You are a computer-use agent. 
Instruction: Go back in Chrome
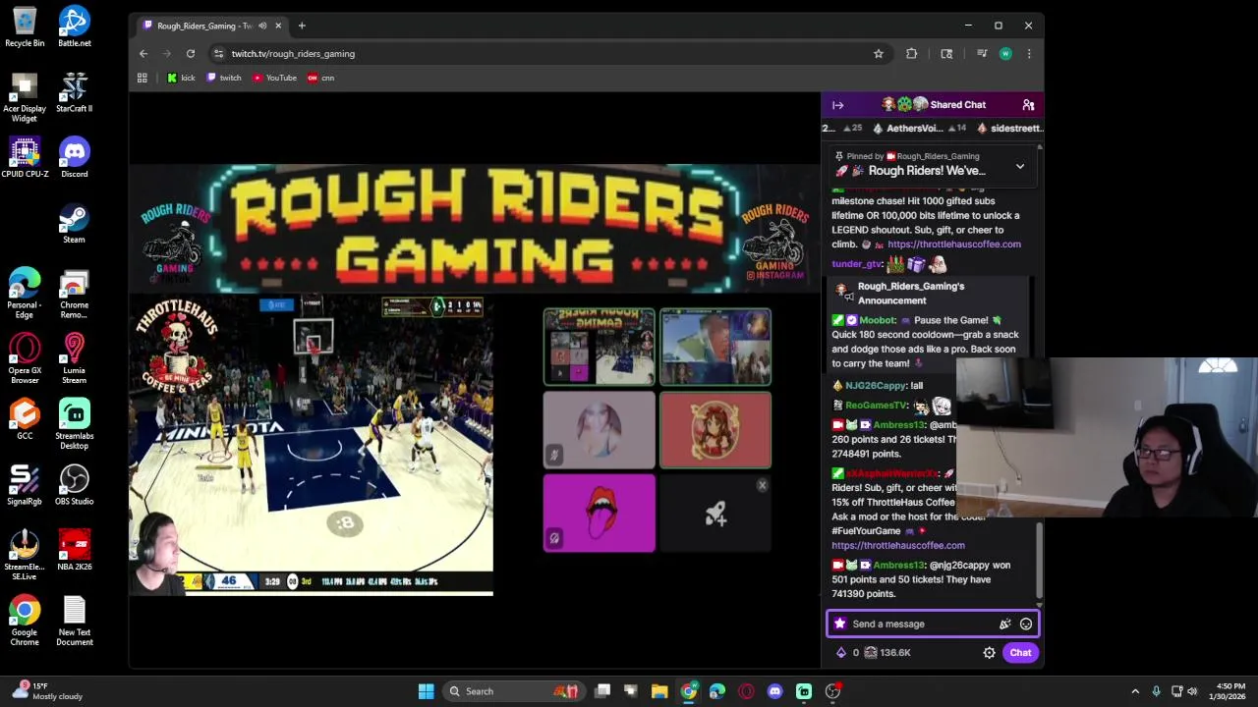click(143, 54)
